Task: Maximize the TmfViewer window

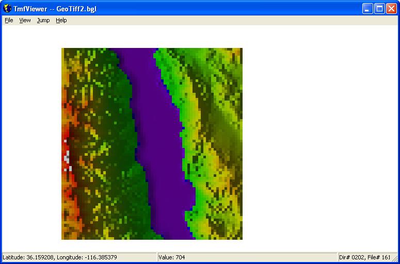Action: coord(379,9)
